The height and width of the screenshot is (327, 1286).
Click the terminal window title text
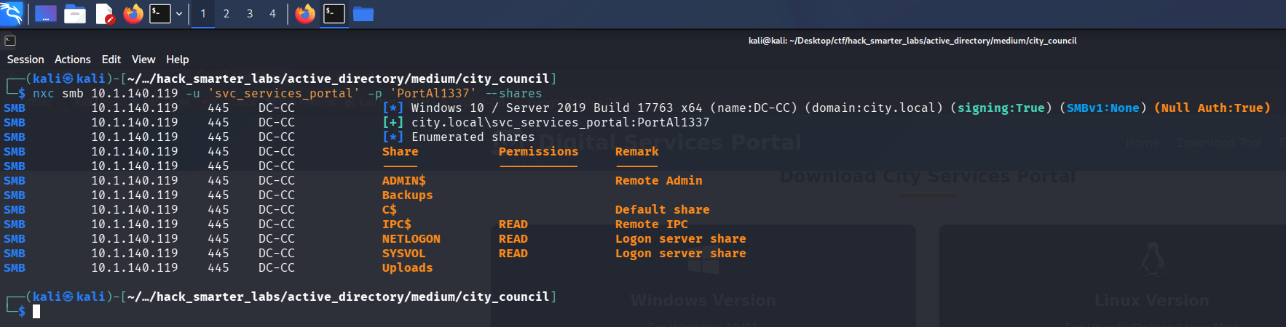(912, 41)
